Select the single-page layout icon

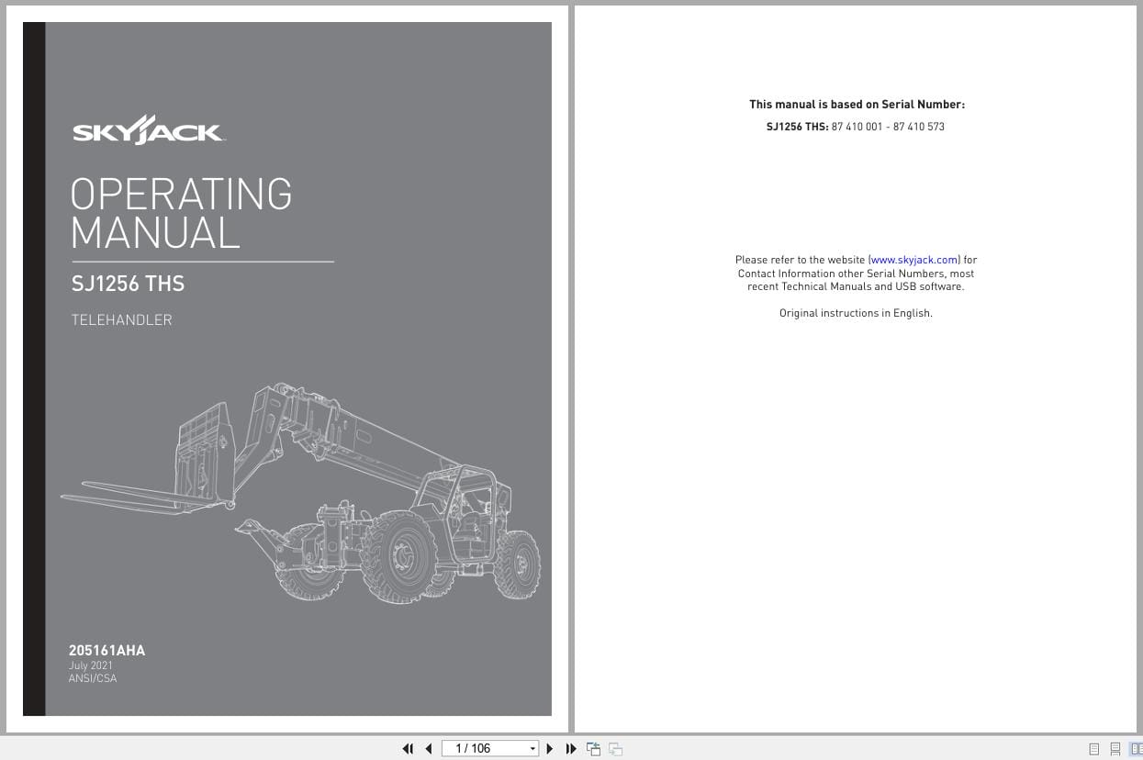pos(1094,749)
